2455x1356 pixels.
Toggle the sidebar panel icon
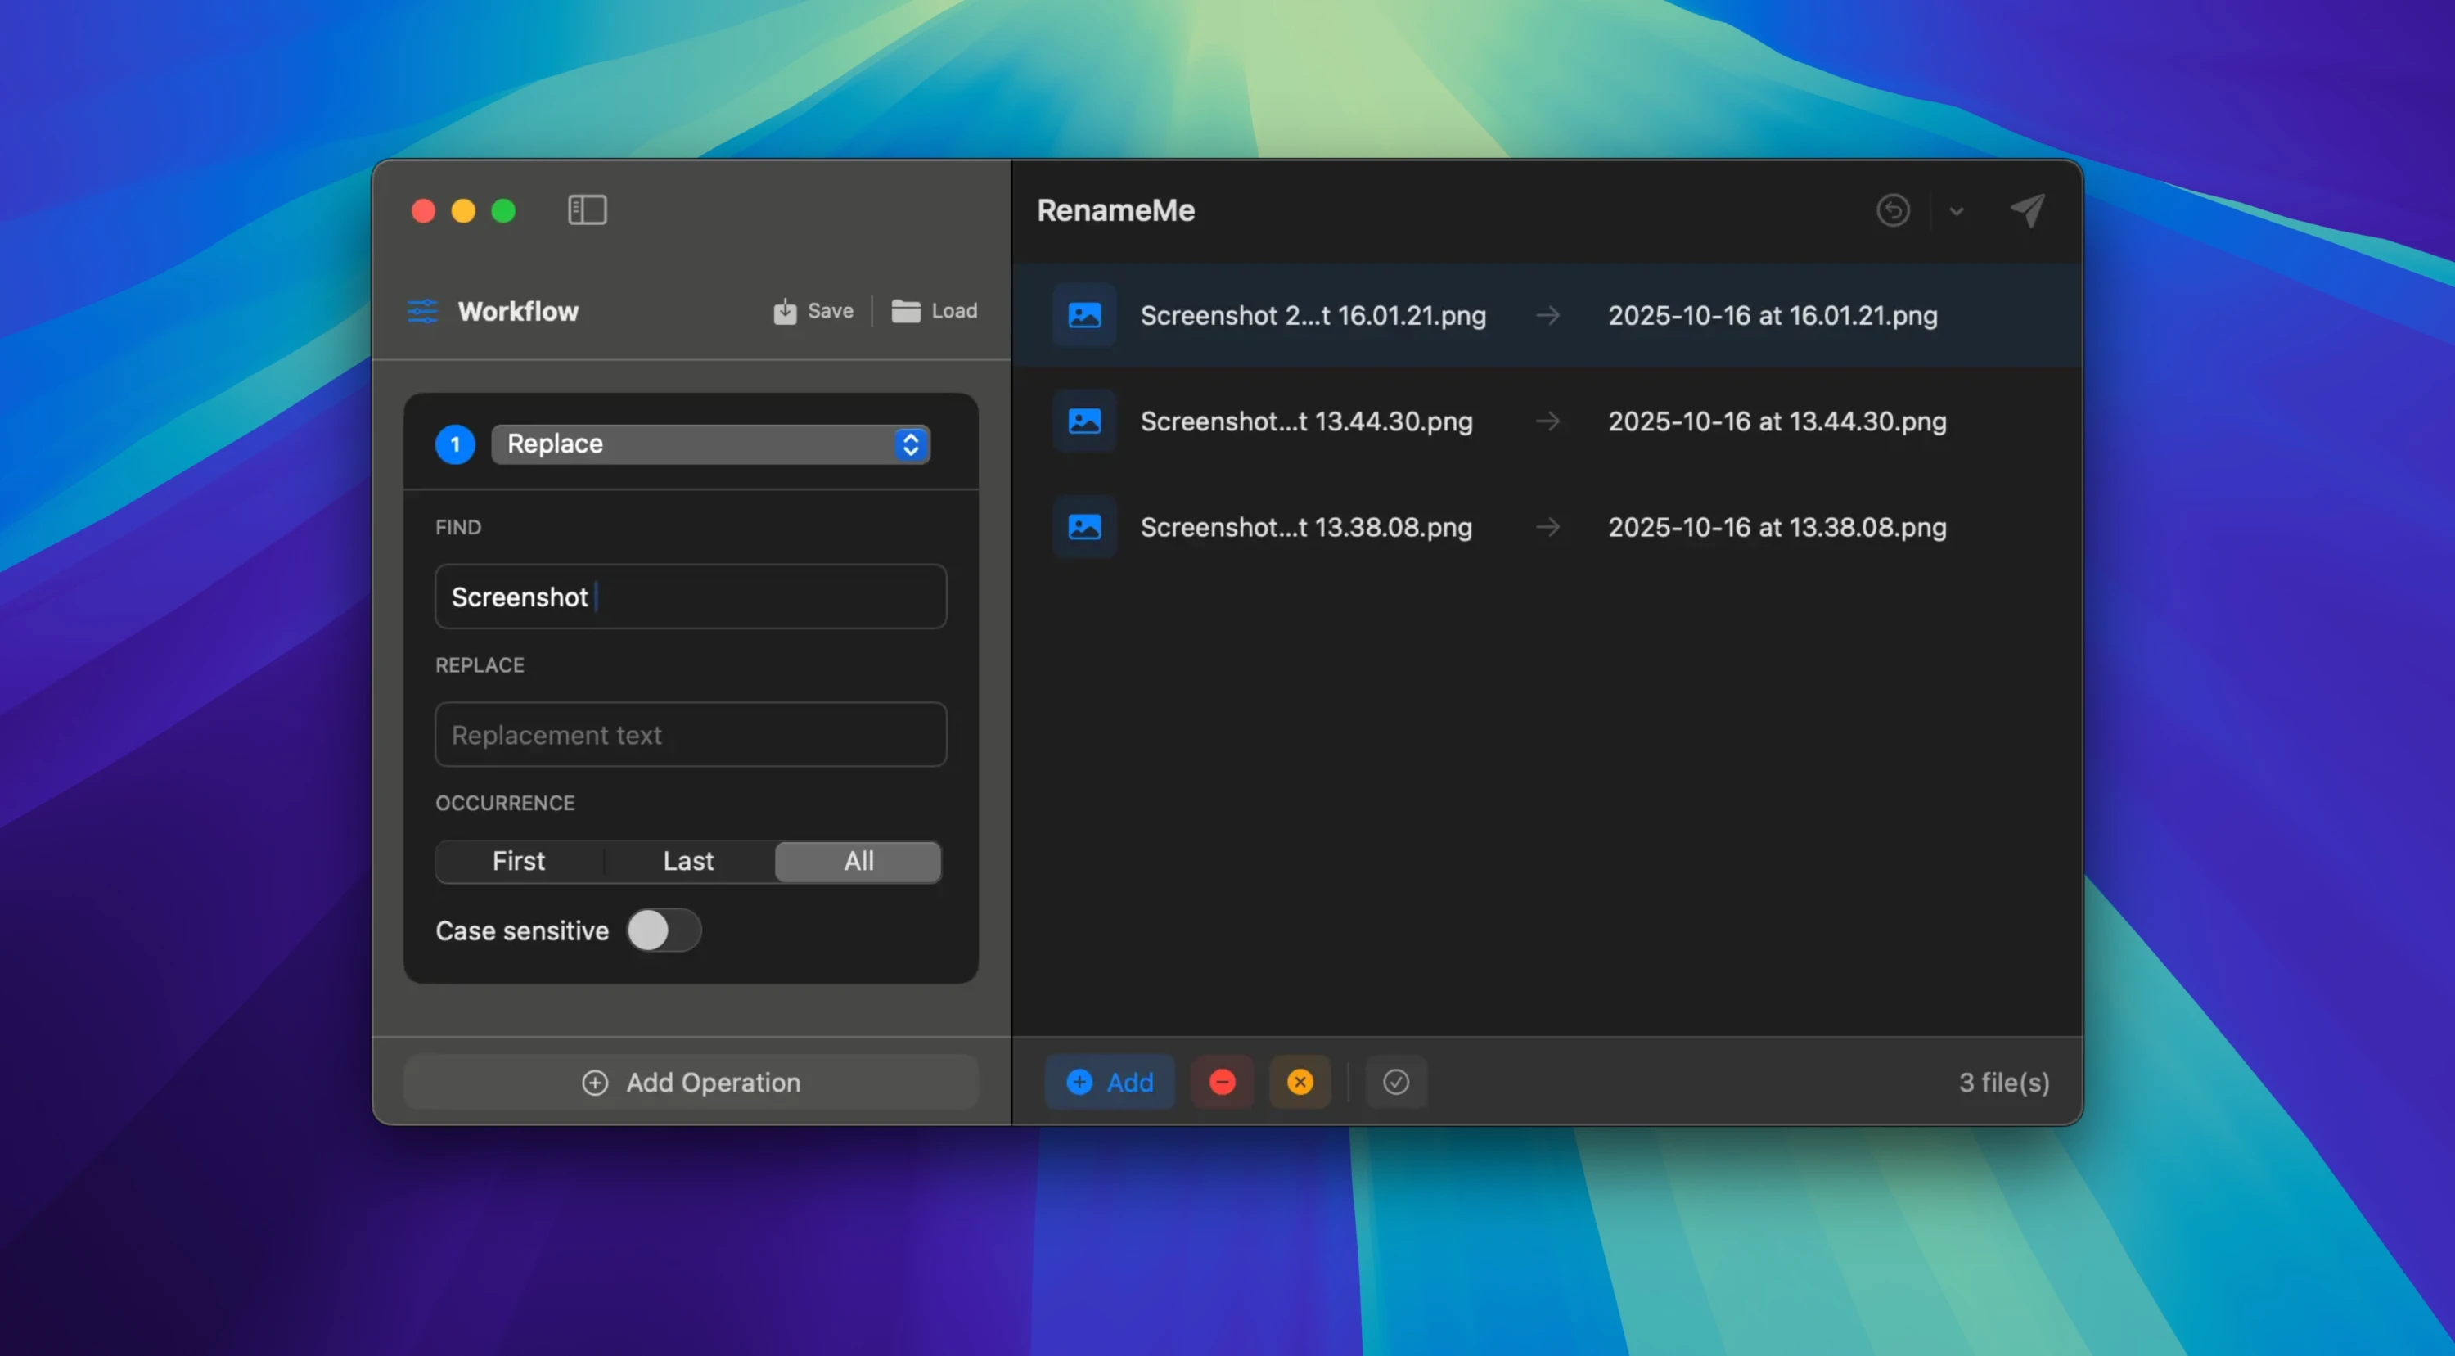pos(587,209)
